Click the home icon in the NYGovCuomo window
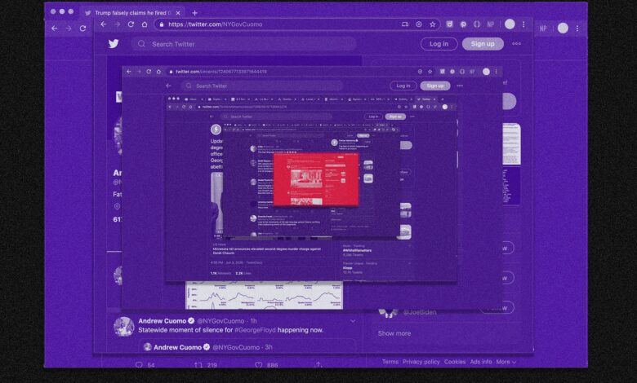Image resolution: width=637 pixels, height=383 pixels. point(145,24)
